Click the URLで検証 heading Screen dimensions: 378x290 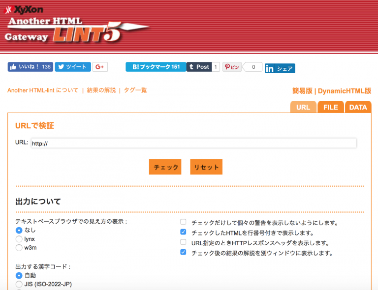[34, 126]
